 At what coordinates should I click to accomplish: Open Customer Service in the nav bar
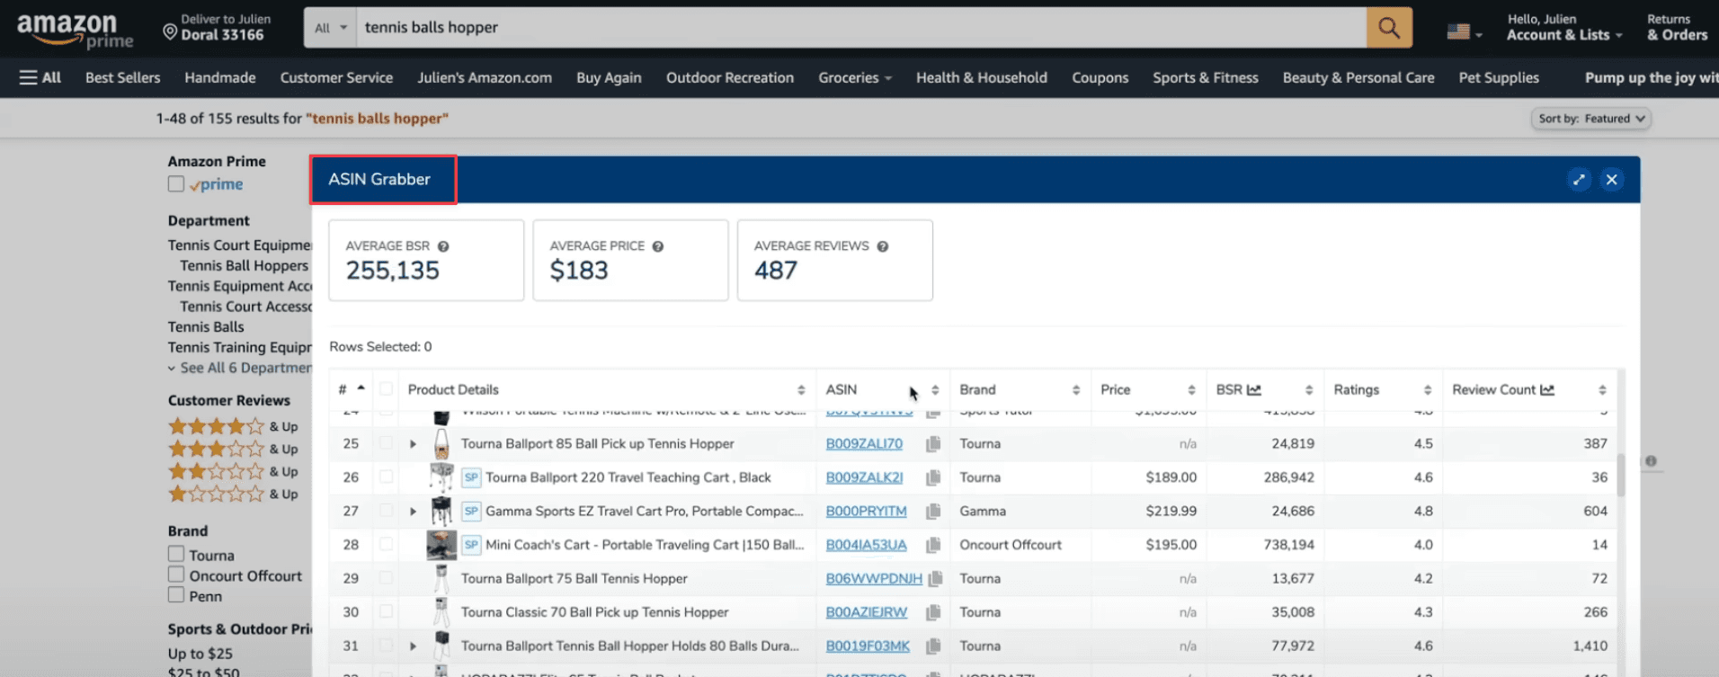coord(336,78)
